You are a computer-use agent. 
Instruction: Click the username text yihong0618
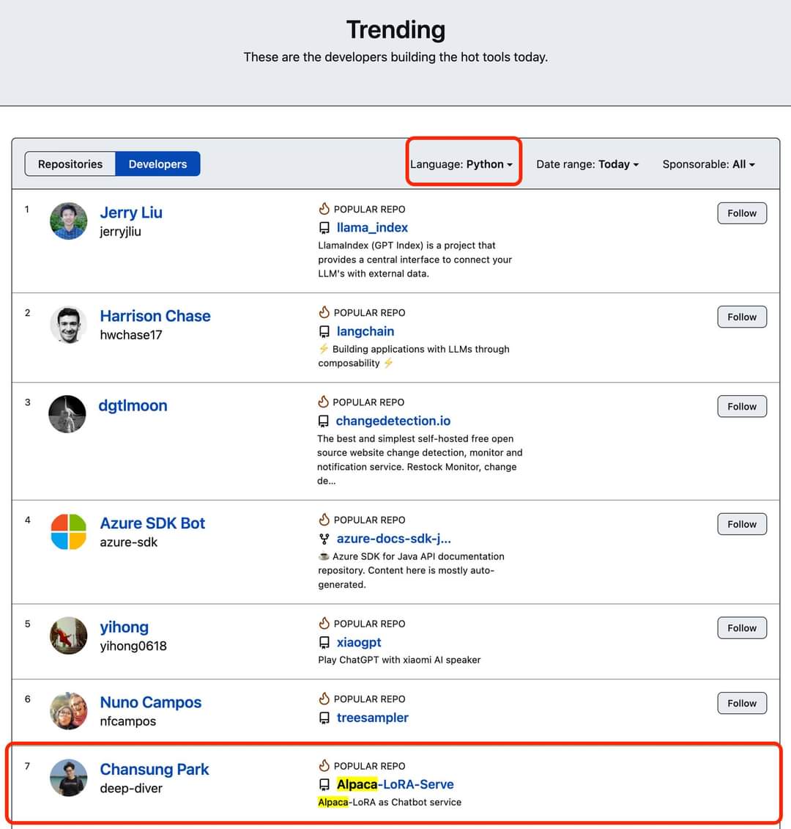[133, 646]
